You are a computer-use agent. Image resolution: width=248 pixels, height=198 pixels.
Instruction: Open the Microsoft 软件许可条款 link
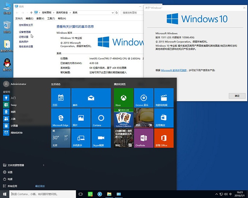click(x=174, y=70)
